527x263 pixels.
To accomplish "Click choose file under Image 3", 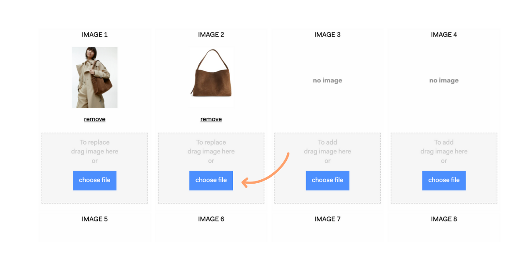I will tap(327, 180).
